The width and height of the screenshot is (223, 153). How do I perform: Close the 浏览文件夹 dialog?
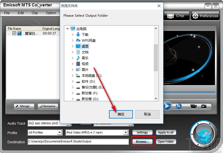click(159, 6)
